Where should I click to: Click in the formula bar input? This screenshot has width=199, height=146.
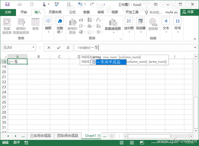point(134,48)
